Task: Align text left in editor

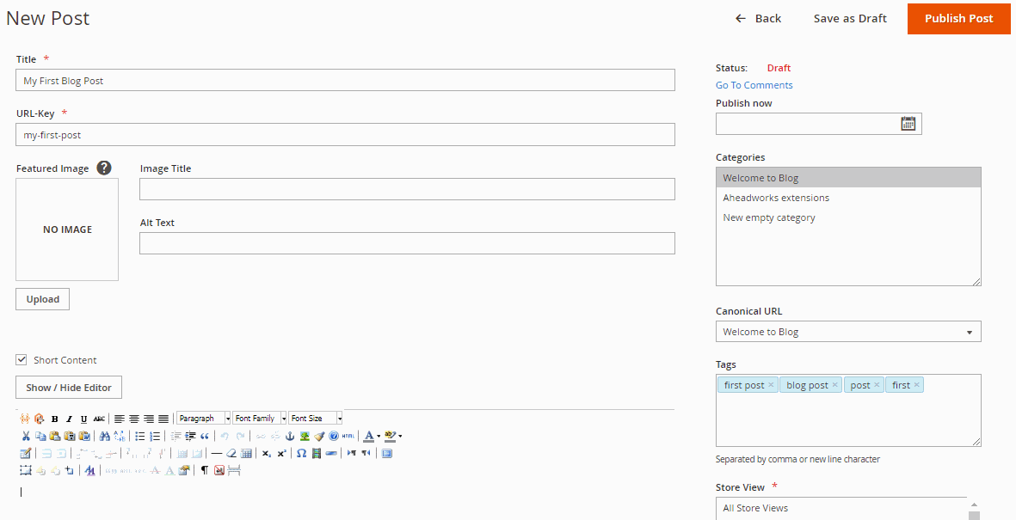Action: coord(120,419)
